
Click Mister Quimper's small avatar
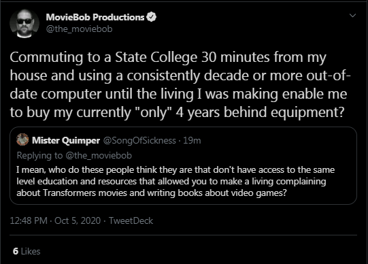point(22,139)
